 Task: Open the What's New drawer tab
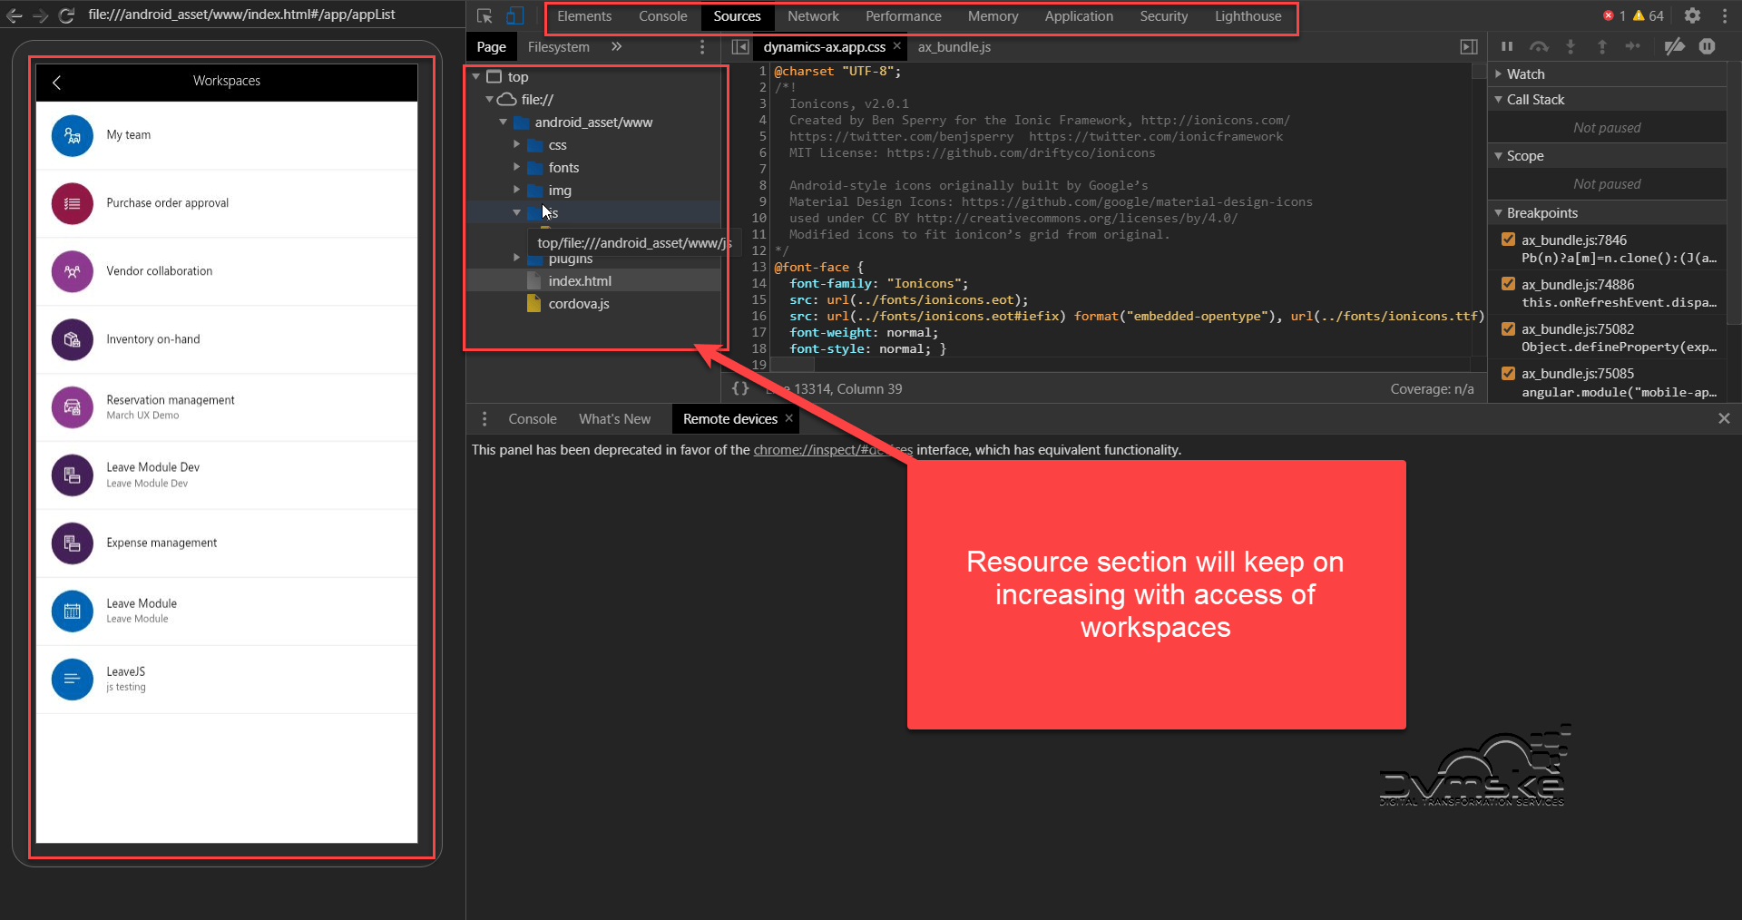coord(615,419)
